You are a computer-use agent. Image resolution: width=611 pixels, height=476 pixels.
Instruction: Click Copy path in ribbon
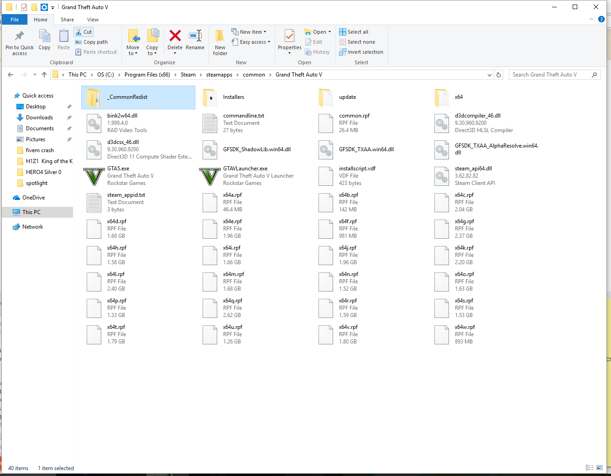click(91, 42)
